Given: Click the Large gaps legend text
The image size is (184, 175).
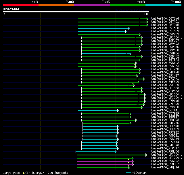Looking at the screenshot, I should click(x=35, y=173).
